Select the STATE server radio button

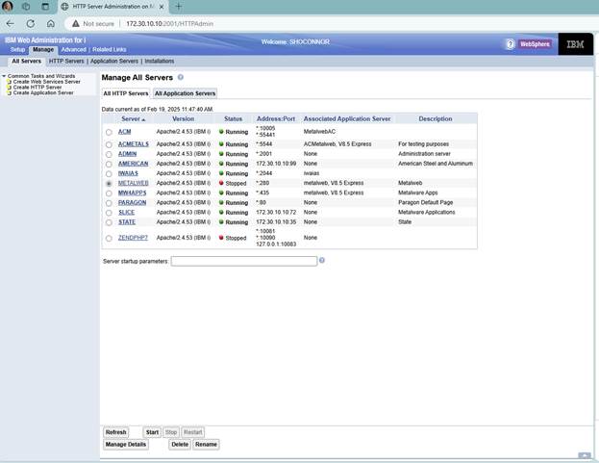pos(109,222)
